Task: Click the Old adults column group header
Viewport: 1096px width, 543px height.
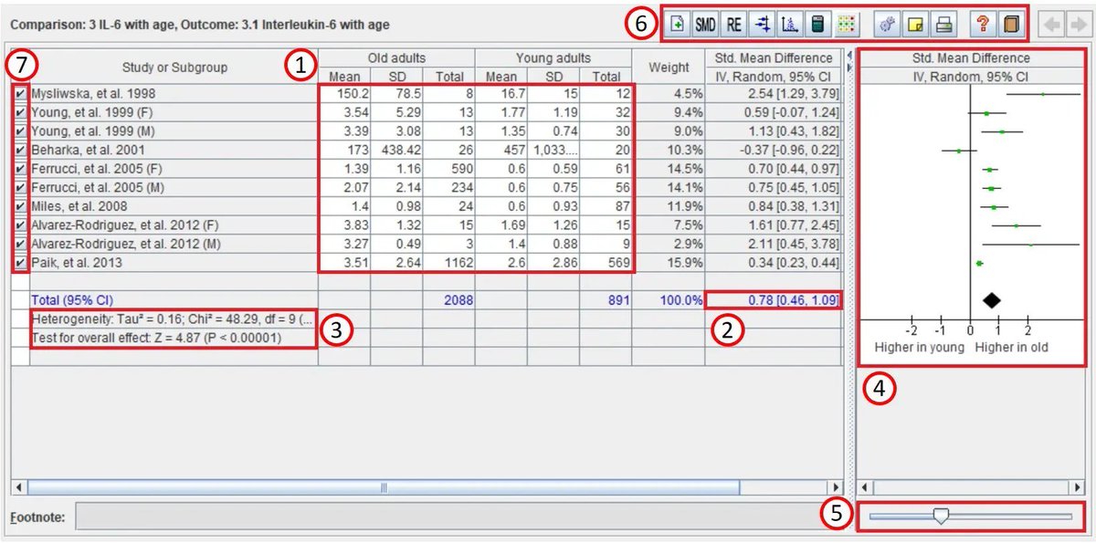Action: [397, 58]
